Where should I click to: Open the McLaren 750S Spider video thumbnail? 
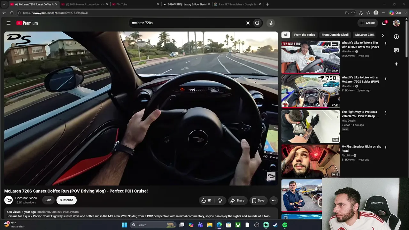click(x=310, y=92)
